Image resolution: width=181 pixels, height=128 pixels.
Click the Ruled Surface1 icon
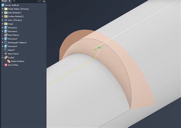pos(9,61)
